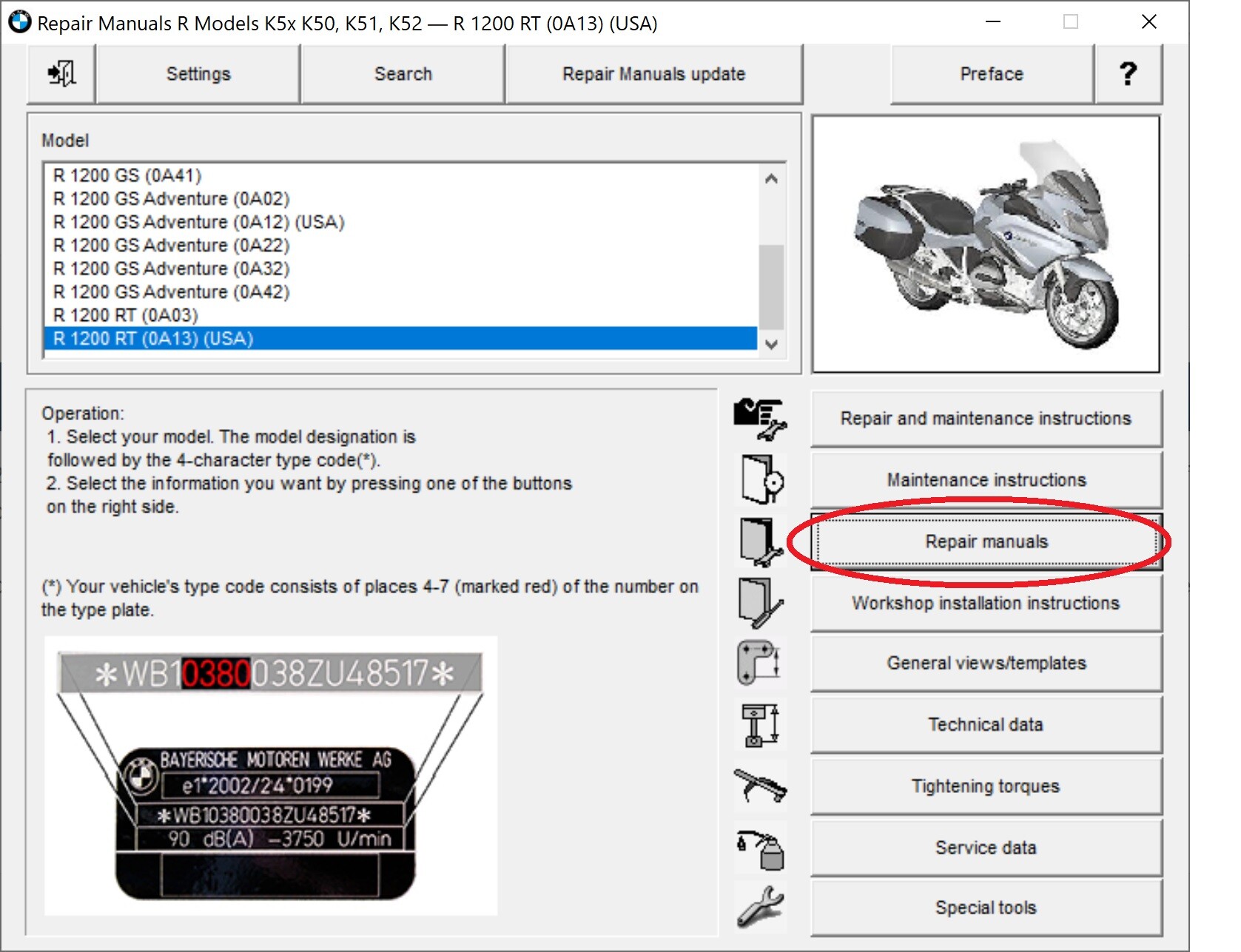The width and height of the screenshot is (1241, 952).
Task: Close the Repair Manuals window
Action: [1148, 22]
